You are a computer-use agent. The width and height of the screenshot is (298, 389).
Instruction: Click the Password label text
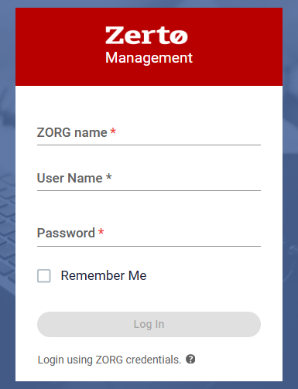66,233
